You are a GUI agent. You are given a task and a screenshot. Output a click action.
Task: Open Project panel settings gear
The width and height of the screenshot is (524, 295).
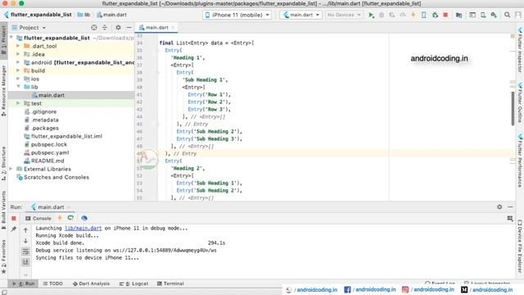click(x=118, y=27)
